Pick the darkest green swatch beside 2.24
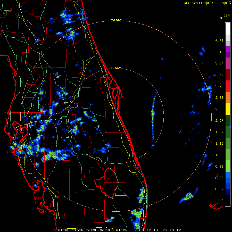The height and width of the screenshot is (232, 232). pos(228,121)
